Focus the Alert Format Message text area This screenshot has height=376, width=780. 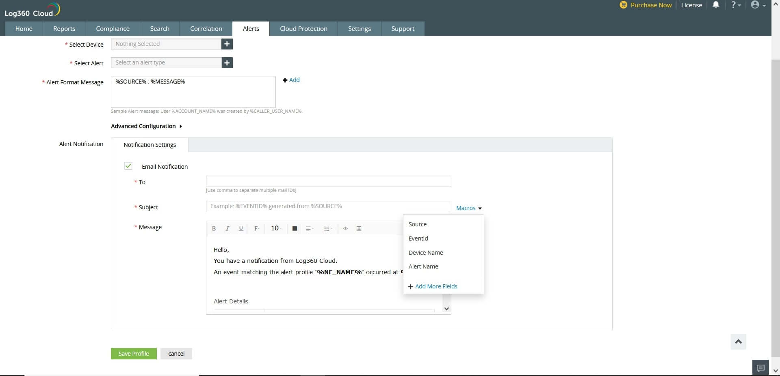193,92
